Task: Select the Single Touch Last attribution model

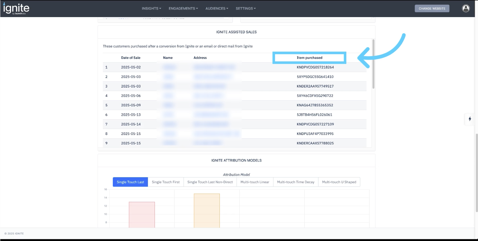Action: 130,182
